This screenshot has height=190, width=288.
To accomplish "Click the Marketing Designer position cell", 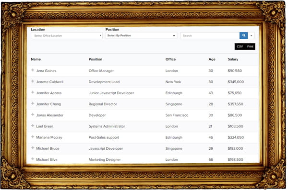I will point(105,159).
